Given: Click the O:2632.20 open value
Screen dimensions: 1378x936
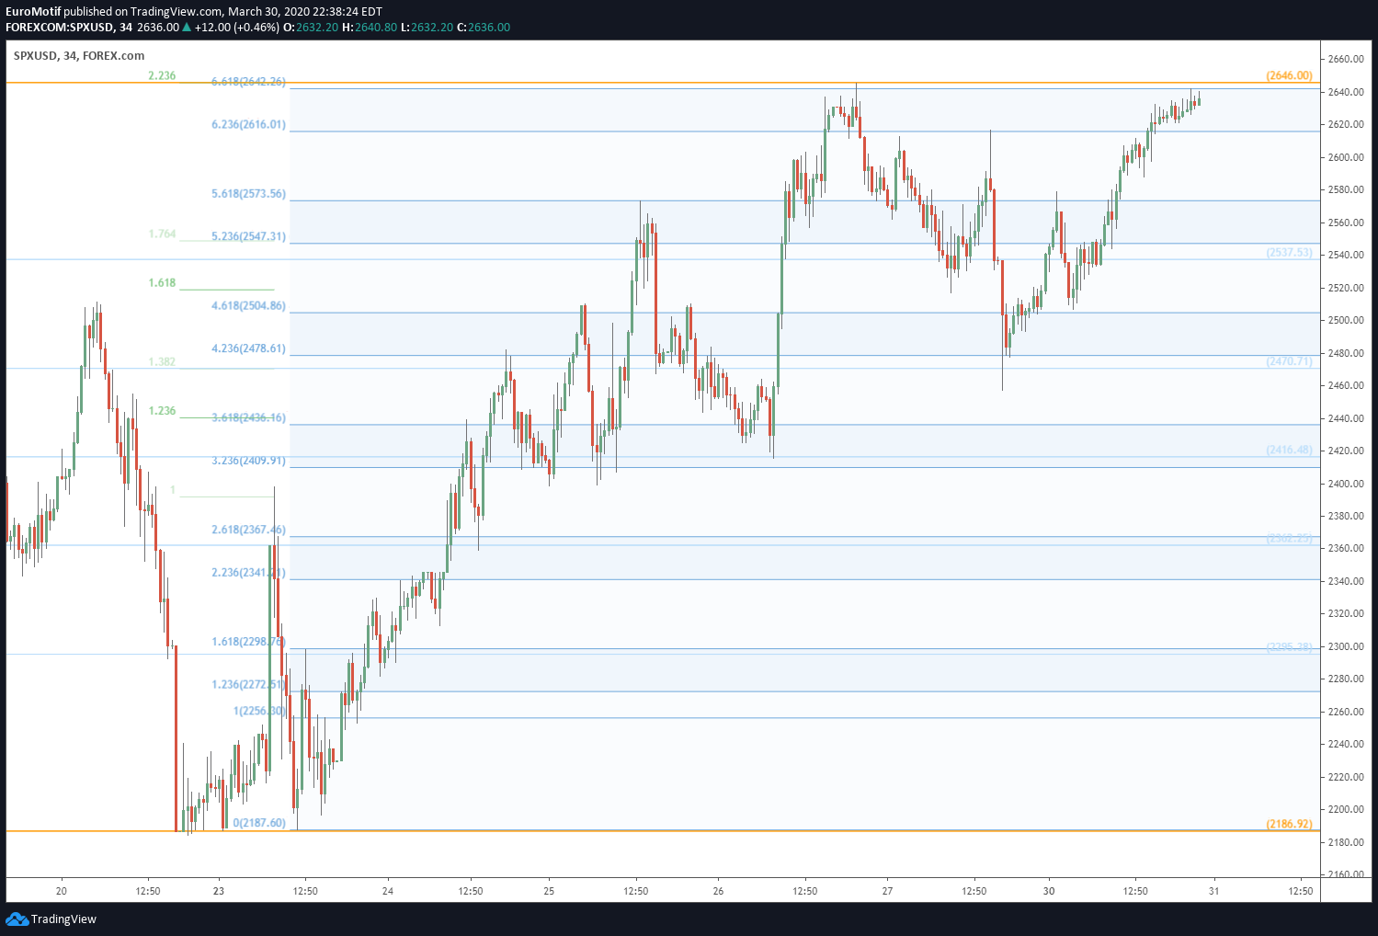Looking at the screenshot, I should [311, 28].
